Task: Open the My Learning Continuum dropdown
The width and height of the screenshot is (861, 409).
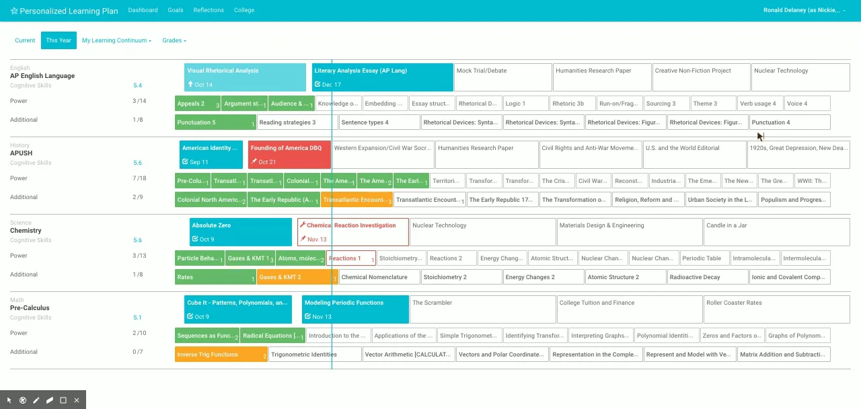Action: pyautogui.click(x=116, y=40)
